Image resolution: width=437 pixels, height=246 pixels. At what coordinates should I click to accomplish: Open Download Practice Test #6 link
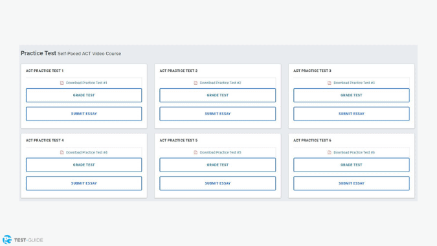(x=354, y=152)
